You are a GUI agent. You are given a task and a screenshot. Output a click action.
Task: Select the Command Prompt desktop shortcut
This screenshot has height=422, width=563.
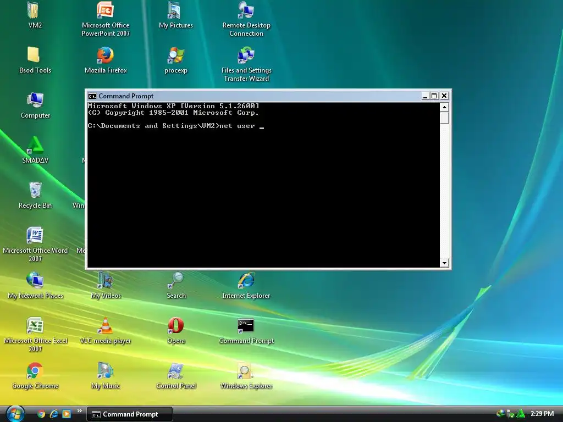pos(246,326)
